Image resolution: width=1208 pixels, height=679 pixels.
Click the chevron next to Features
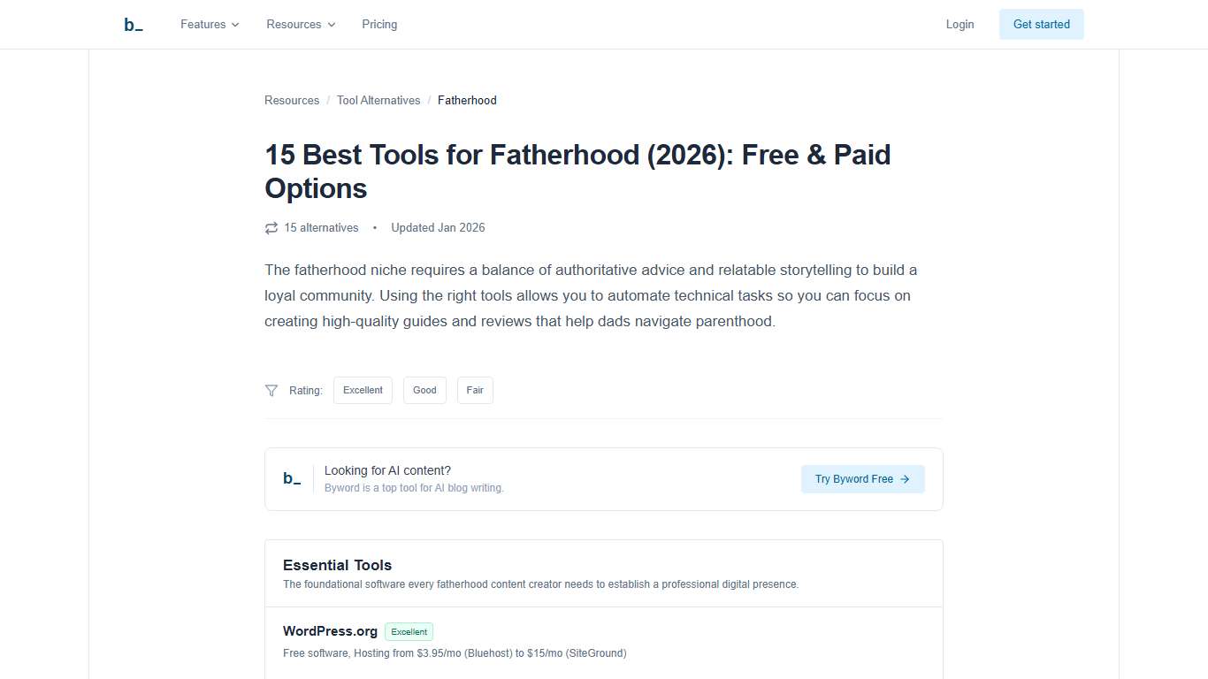tap(235, 25)
